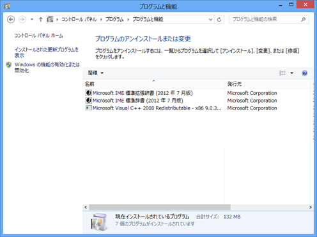Click the IME 標準辞書 program icon
Viewport: 317px width, 237px height.
(88, 100)
